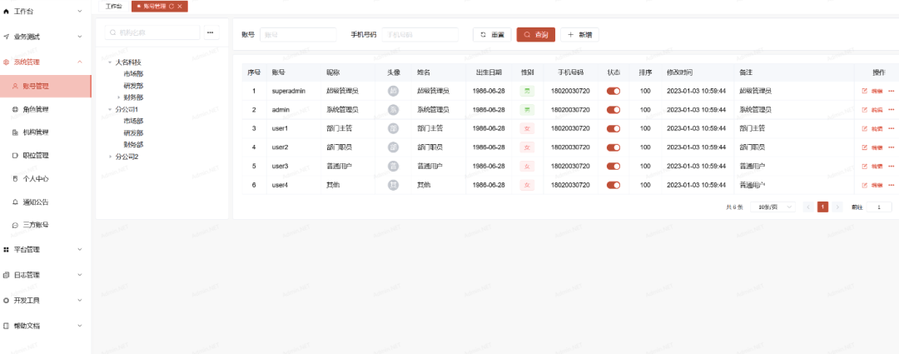
Task: Expand the 开发工具 menu chevron
Action: tap(80, 300)
